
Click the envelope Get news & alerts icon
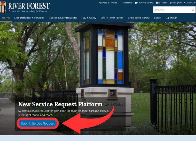(136, 3)
